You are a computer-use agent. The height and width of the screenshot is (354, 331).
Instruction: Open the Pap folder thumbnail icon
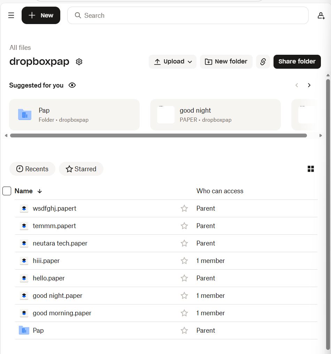click(x=24, y=114)
